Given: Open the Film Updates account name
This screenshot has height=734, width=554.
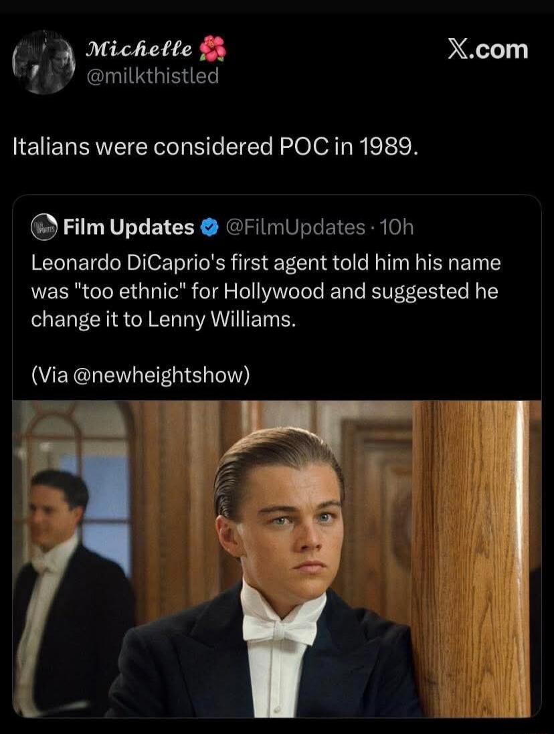Looking at the screenshot, I should click(128, 228).
